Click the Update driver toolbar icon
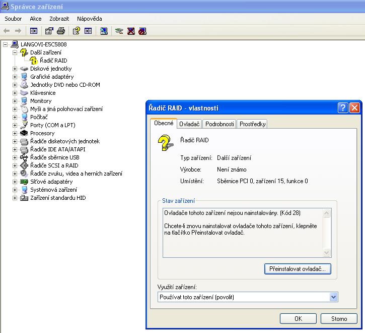Screen dimensions: 365x333 [119, 31]
